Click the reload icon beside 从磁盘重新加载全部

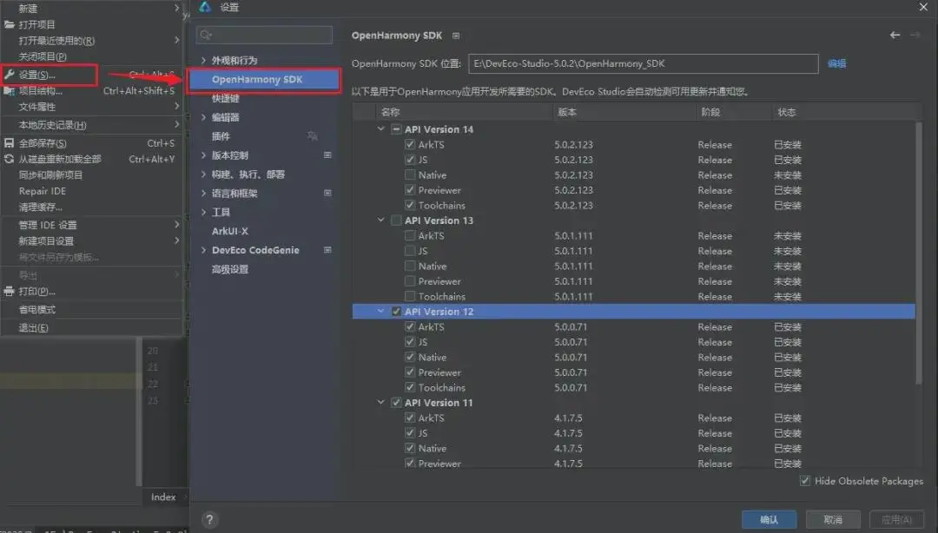pyautogui.click(x=9, y=159)
